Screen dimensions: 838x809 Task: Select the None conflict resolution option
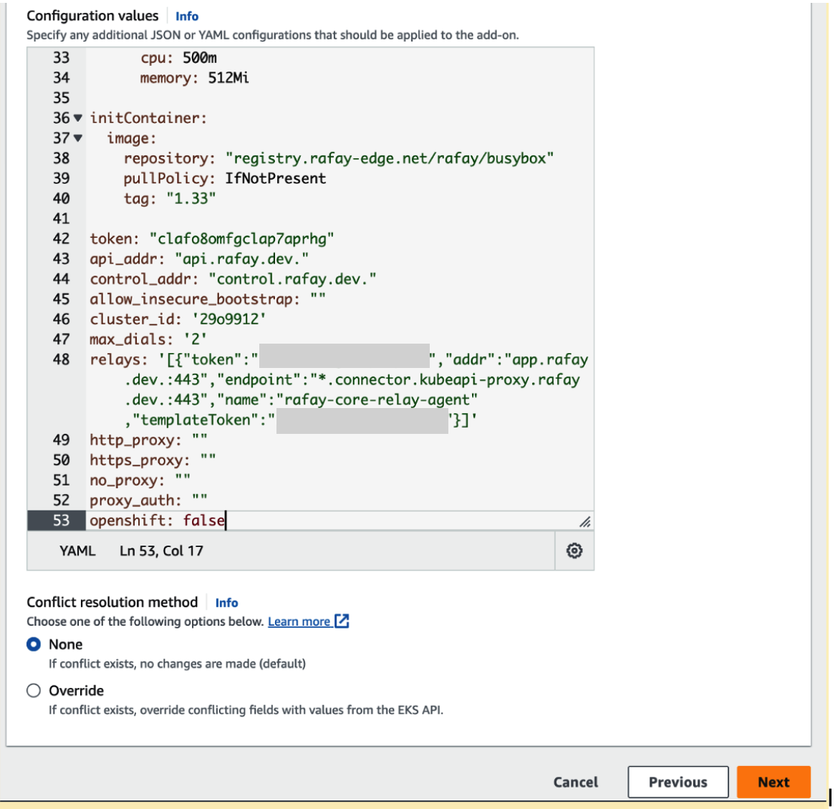tap(34, 644)
